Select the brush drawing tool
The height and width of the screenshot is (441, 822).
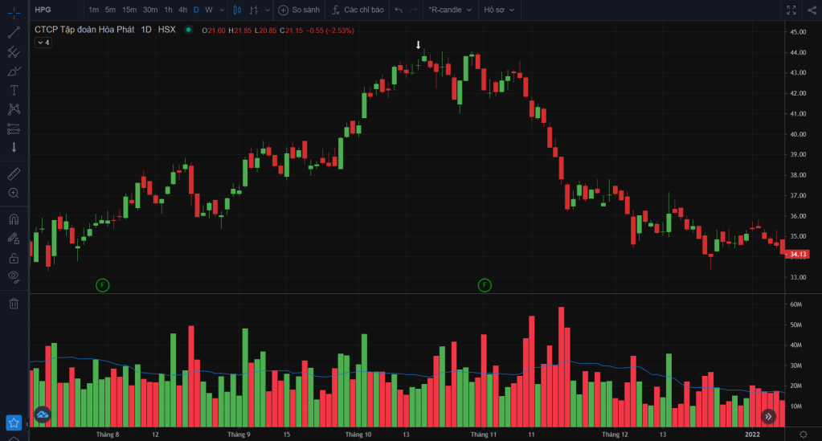click(x=14, y=71)
